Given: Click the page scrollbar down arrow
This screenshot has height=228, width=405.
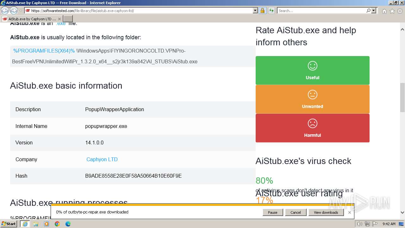Looking at the screenshot, I should tap(402, 213).
